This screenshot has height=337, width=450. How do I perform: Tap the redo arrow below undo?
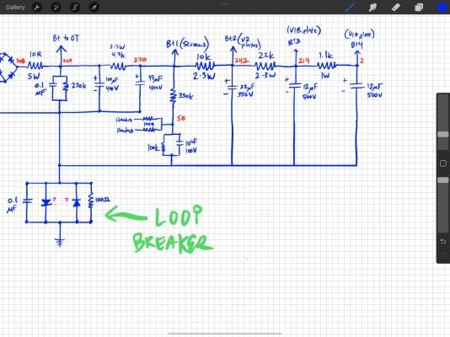click(x=442, y=254)
